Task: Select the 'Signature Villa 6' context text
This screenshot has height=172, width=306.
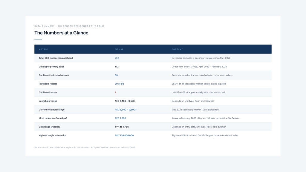Action: (205, 135)
